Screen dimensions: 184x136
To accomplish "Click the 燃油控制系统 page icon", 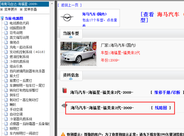I will click(6, 57).
